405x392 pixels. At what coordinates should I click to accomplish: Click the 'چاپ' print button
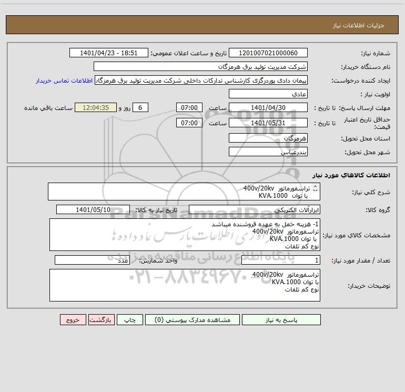(x=130, y=320)
